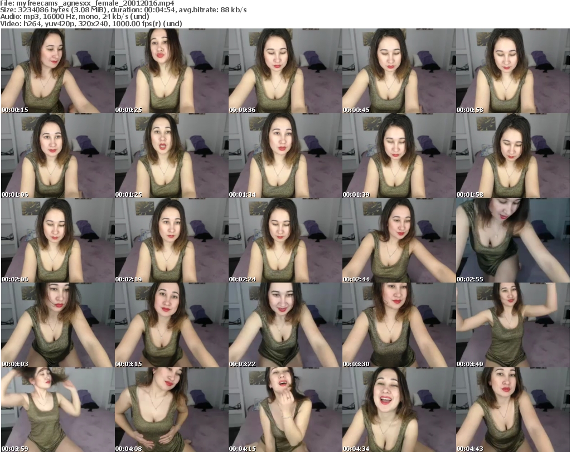
Task: Pick the frame marked 00:00:45
Action: (x=399, y=71)
